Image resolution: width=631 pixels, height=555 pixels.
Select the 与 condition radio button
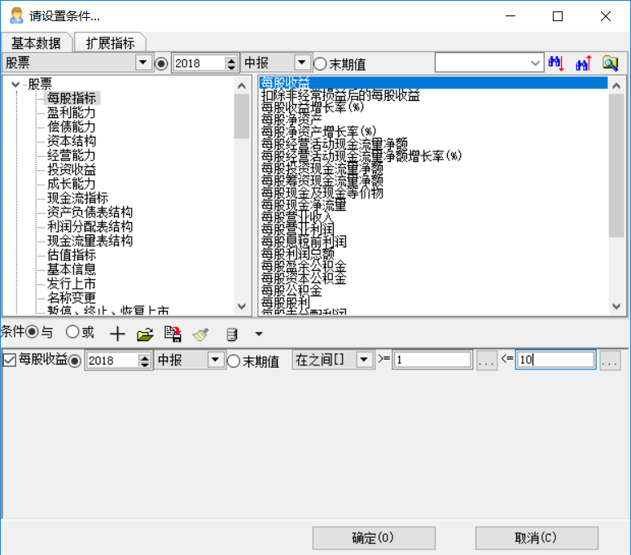pos(33,332)
